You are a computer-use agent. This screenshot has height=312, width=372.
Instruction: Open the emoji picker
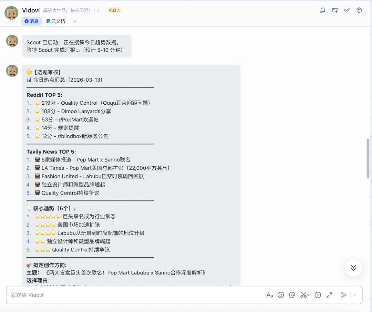click(x=281, y=295)
